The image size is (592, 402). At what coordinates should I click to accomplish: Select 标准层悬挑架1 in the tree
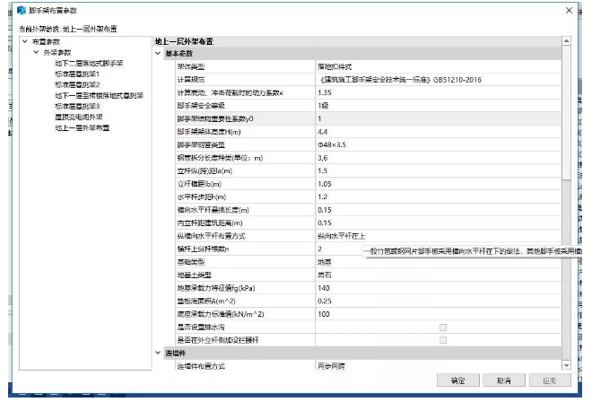click(75, 74)
